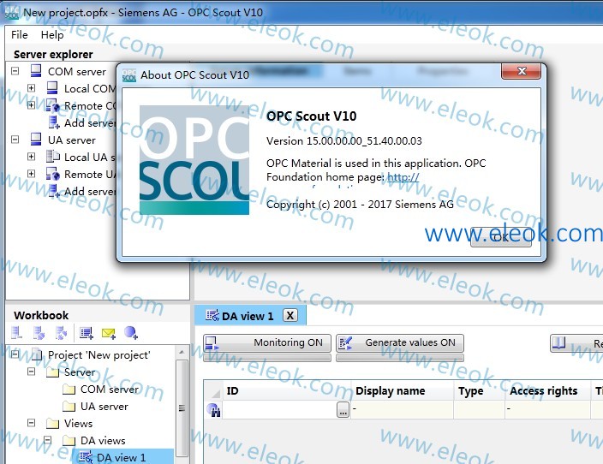603x464 pixels.
Task: Click the OPC Scout icon in the title bar
Action: pos(12,12)
